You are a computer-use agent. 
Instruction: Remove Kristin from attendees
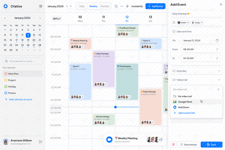[x=188, y=23]
